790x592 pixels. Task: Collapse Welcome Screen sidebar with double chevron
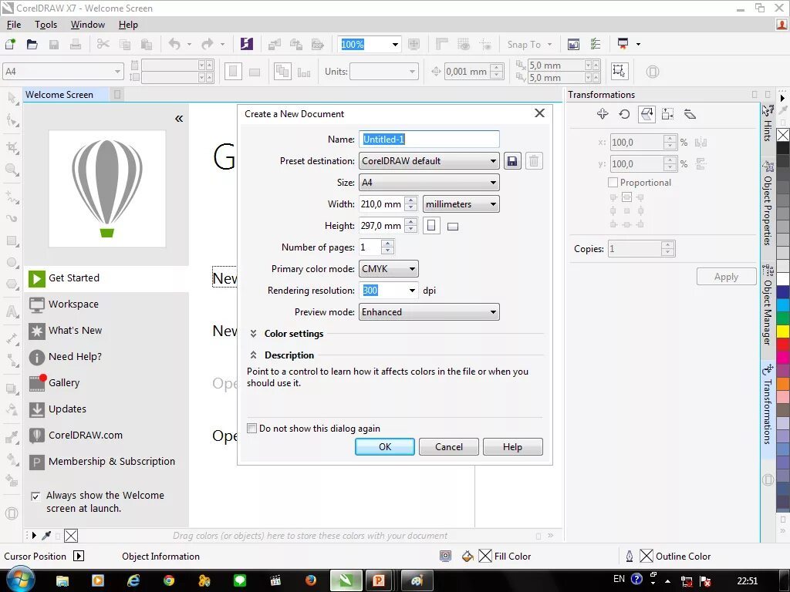(x=179, y=119)
